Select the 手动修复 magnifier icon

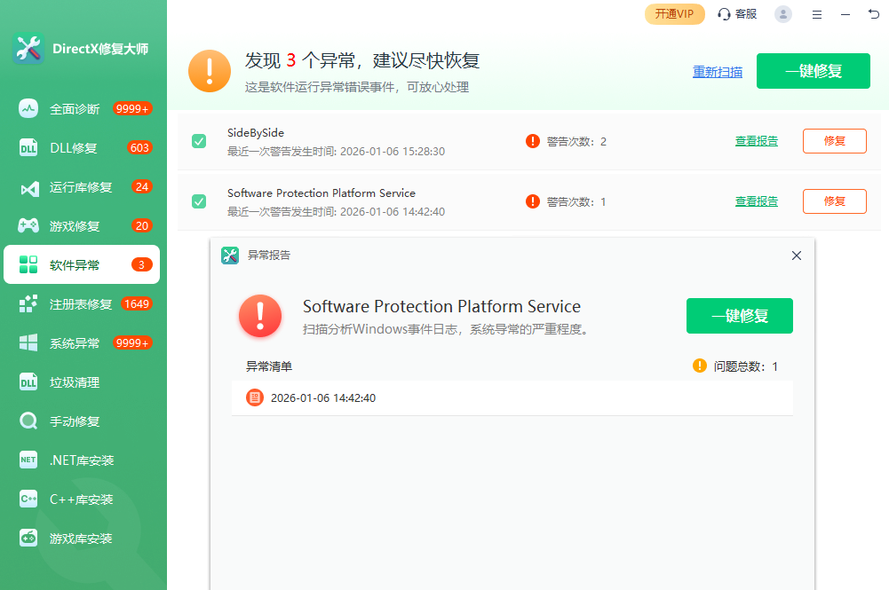tap(28, 421)
